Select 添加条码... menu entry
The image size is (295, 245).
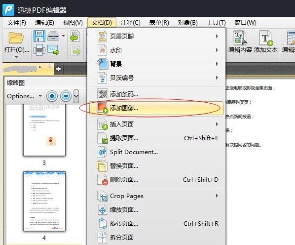pos(156,94)
